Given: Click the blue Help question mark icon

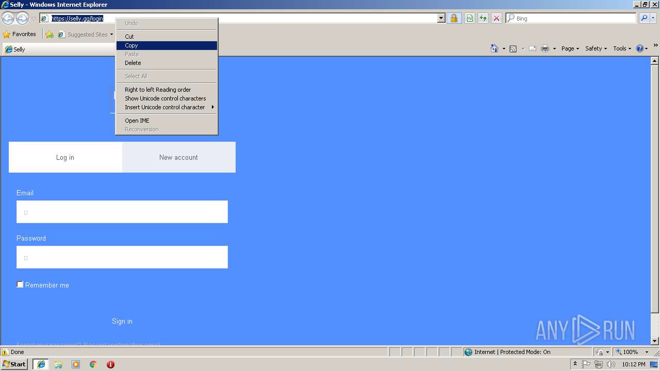Looking at the screenshot, I should pos(640,48).
